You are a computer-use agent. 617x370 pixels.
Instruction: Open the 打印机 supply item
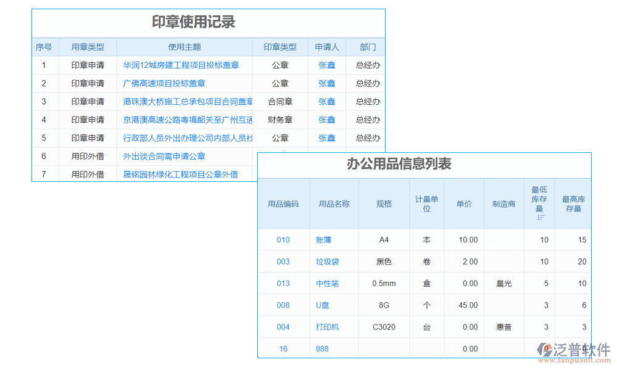[x=325, y=327]
